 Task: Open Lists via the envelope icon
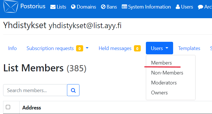point(53,7)
